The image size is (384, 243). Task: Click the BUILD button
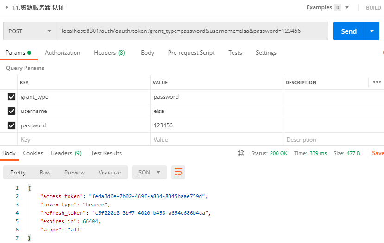(373, 8)
